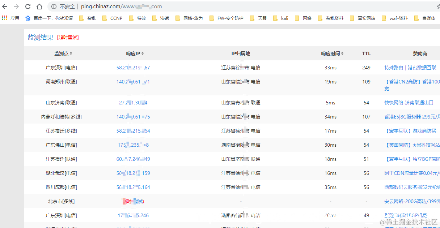The image size is (440, 228).
Task: Open 美国高防 黑科技网站 sponsor link
Action: pyautogui.click(x=412, y=145)
